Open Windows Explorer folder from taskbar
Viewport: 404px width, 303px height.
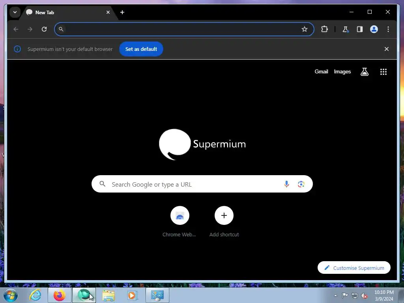click(x=108, y=295)
